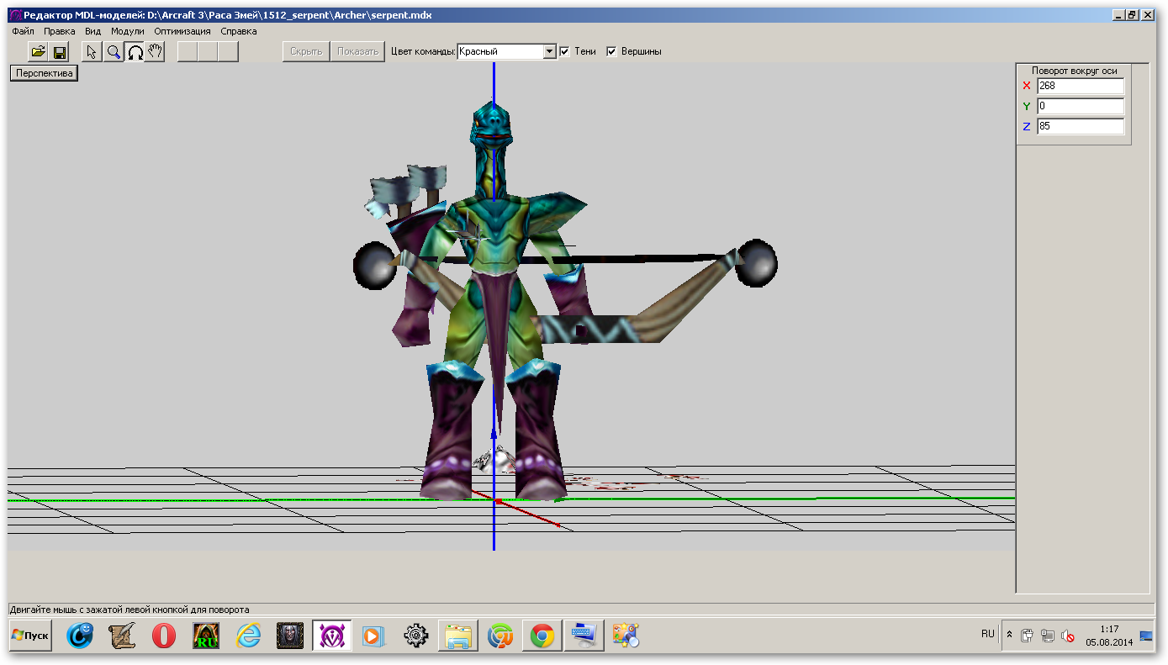Select the magnifier zoom tool
The width and height of the screenshot is (1168, 665).
point(114,52)
